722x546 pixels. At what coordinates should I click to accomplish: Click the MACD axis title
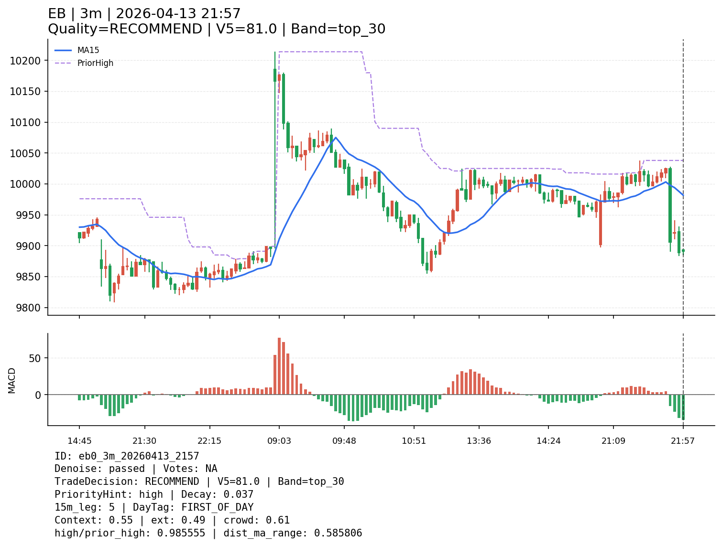coord(12,380)
